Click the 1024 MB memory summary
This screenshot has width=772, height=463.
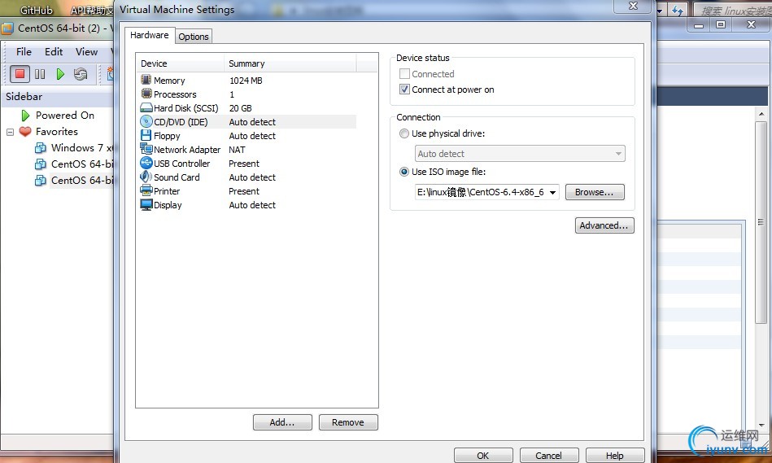246,81
